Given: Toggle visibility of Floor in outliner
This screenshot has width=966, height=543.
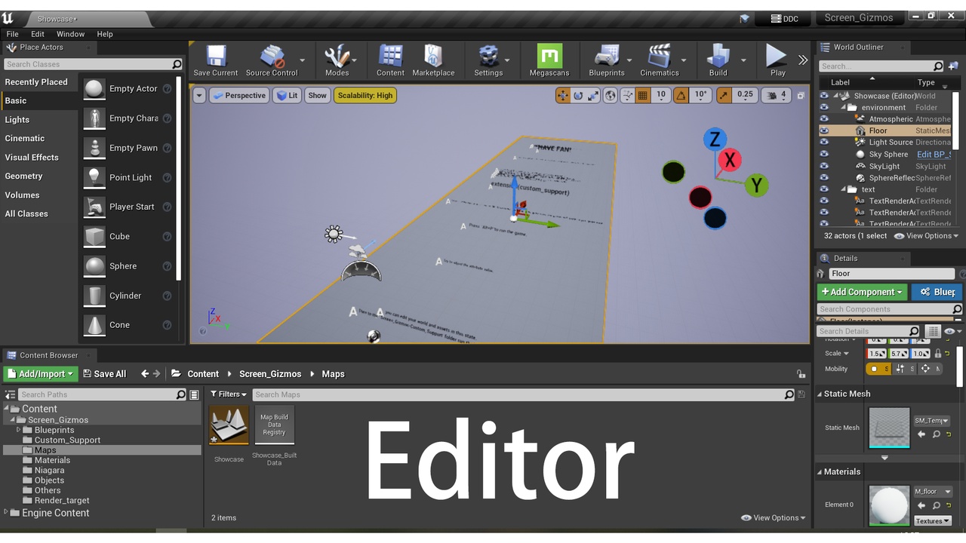Looking at the screenshot, I should tap(824, 130).
